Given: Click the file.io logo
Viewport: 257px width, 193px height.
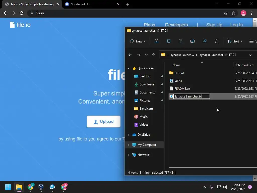Looking at the screenshot, I should click(20, 25).
